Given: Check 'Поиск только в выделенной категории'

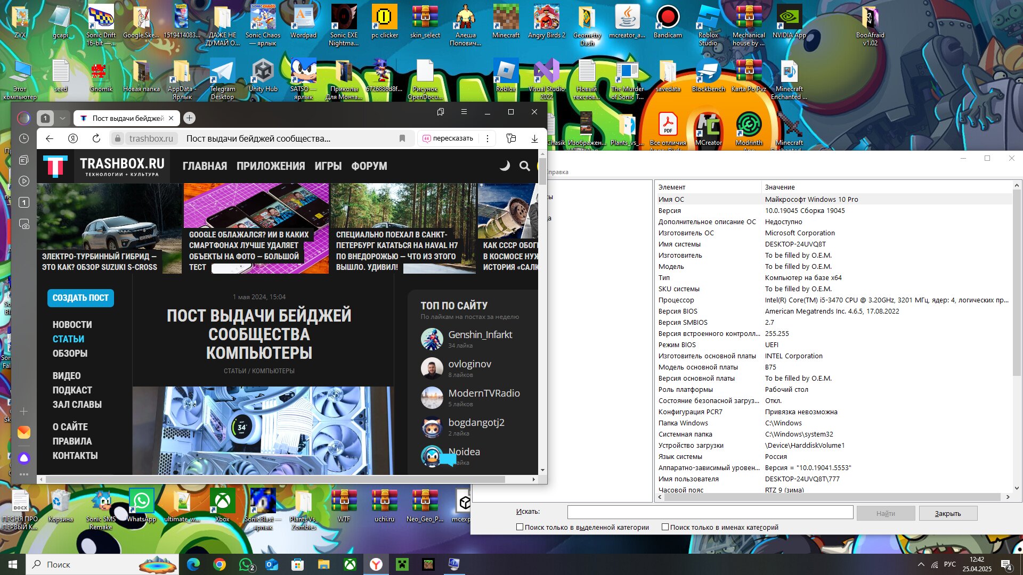Looking at the screenshot, I should [519, 527].
